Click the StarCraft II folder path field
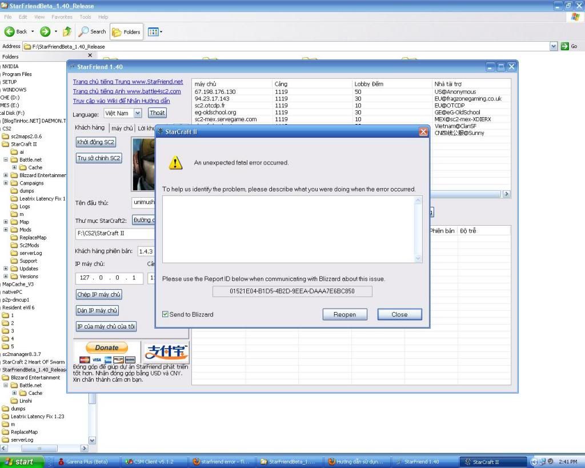The image size is (585, 468). (115, 233)
